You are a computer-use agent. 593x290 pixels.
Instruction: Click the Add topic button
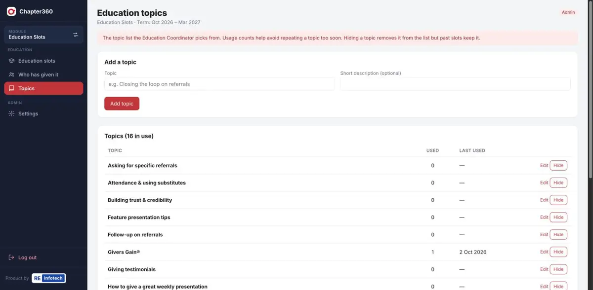[x=122, y=104]
